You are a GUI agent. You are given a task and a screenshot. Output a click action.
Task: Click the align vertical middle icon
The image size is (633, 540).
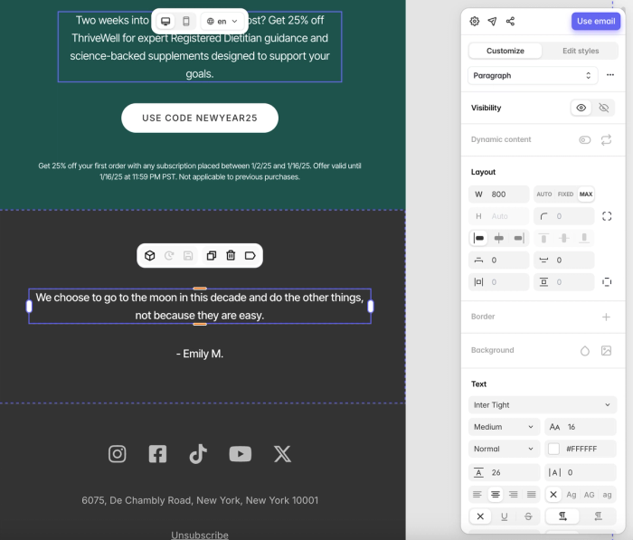564,238
